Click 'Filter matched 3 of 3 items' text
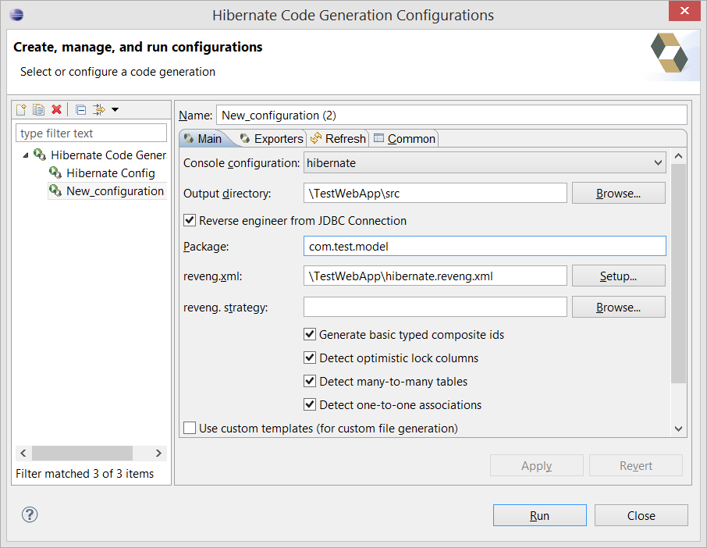 pos(85,474)
